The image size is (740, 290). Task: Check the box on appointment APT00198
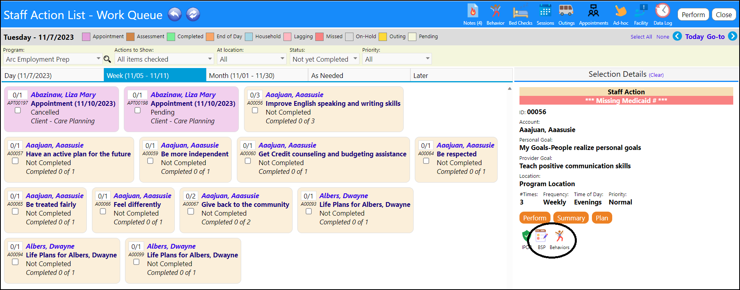(137, 110)
